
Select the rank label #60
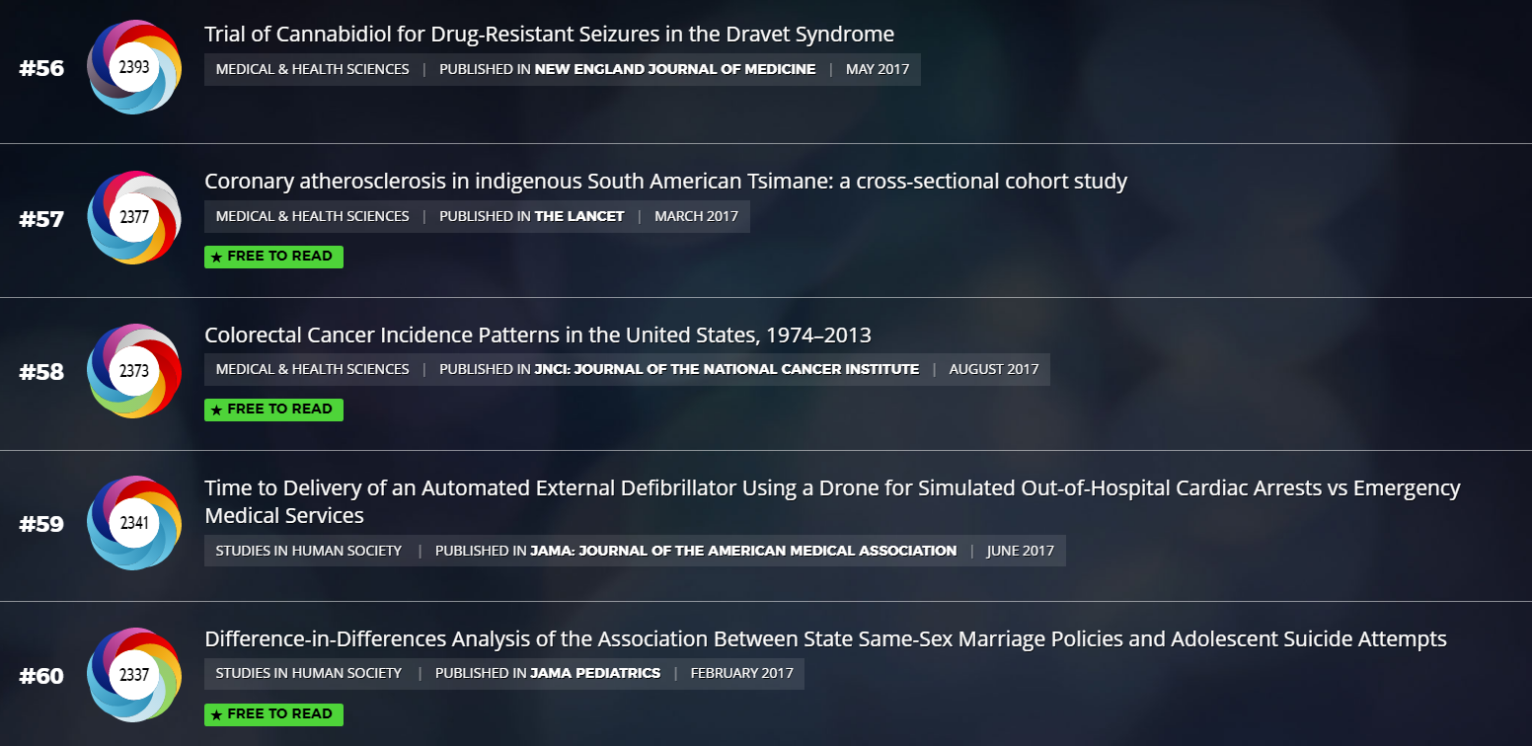click(41, 677)
